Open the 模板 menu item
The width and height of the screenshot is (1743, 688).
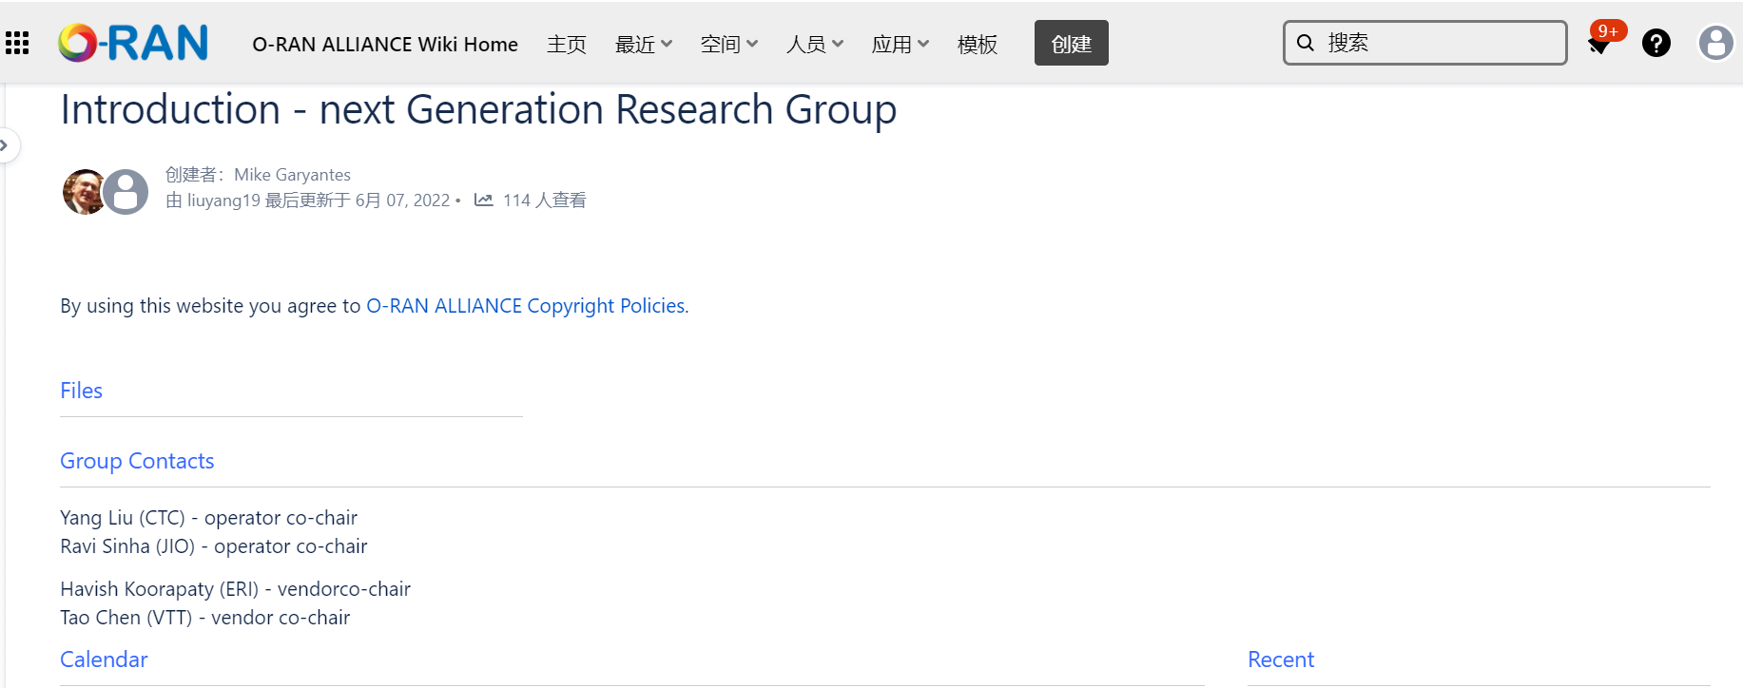[x=978, y=44]
